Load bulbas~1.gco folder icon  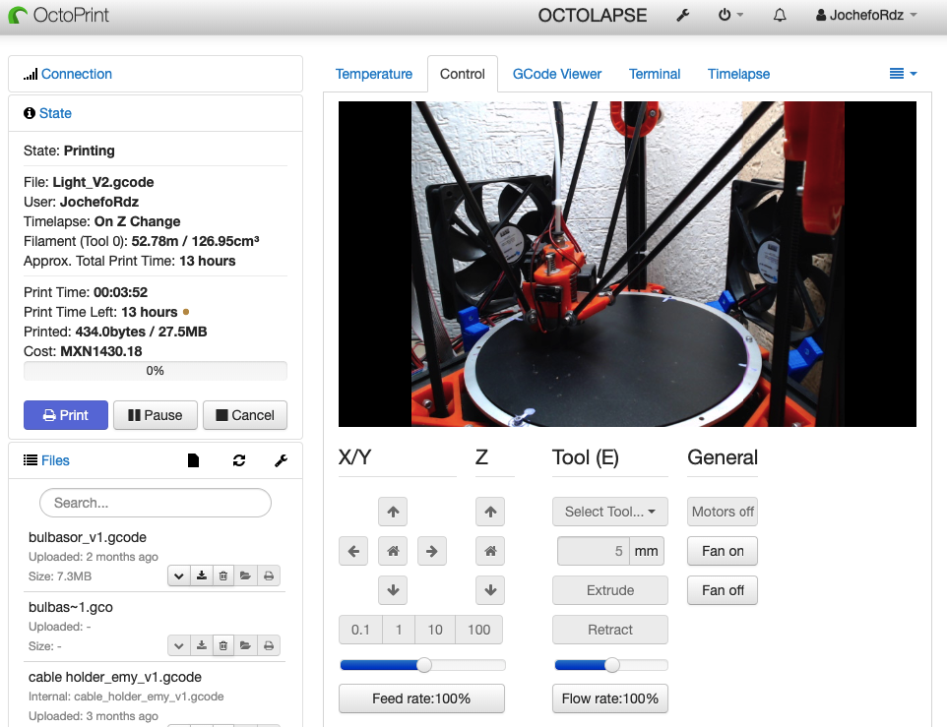tap(246, 646)
